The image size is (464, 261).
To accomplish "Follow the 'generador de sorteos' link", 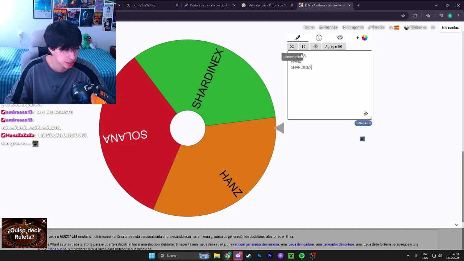I will [338, 244].
